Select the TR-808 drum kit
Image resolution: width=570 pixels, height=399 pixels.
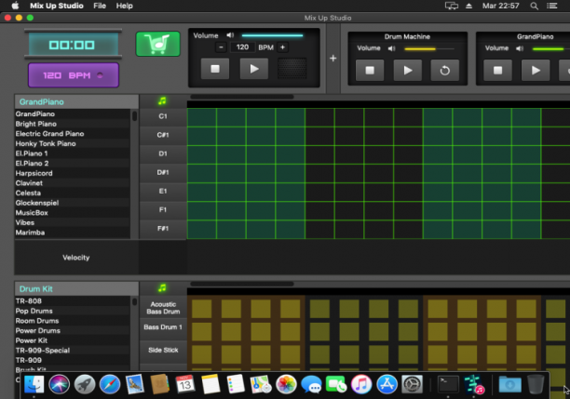coord(72,301)
